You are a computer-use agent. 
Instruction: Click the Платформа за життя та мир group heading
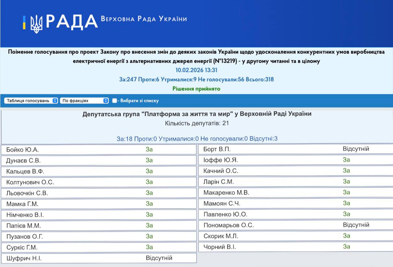point(197,114)
